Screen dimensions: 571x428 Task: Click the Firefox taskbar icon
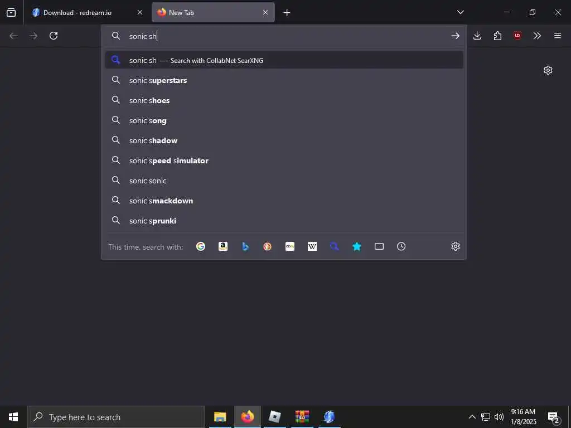(247, 417)
